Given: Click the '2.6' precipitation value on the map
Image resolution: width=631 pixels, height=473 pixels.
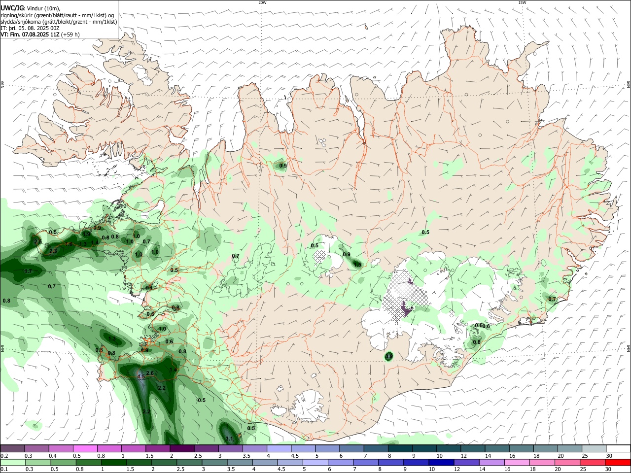Looking at the screenshot, I should tap(150, 373).
